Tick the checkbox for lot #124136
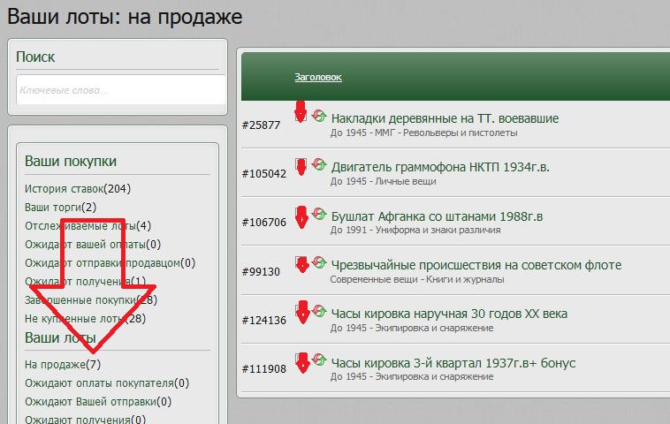Screen dimensions: 670x424 (301, 311)
